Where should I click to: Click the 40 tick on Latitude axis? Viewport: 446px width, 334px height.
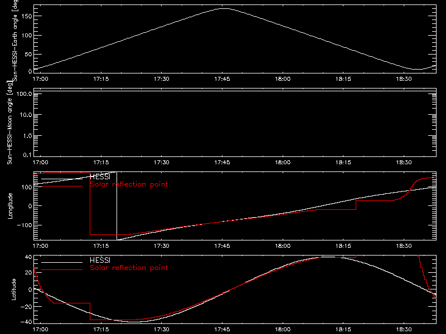point(28,257)
